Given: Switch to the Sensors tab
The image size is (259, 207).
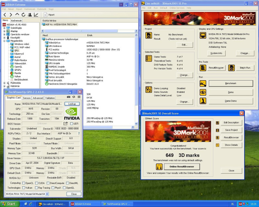Looking at the screenshot, I should (27, 98).
